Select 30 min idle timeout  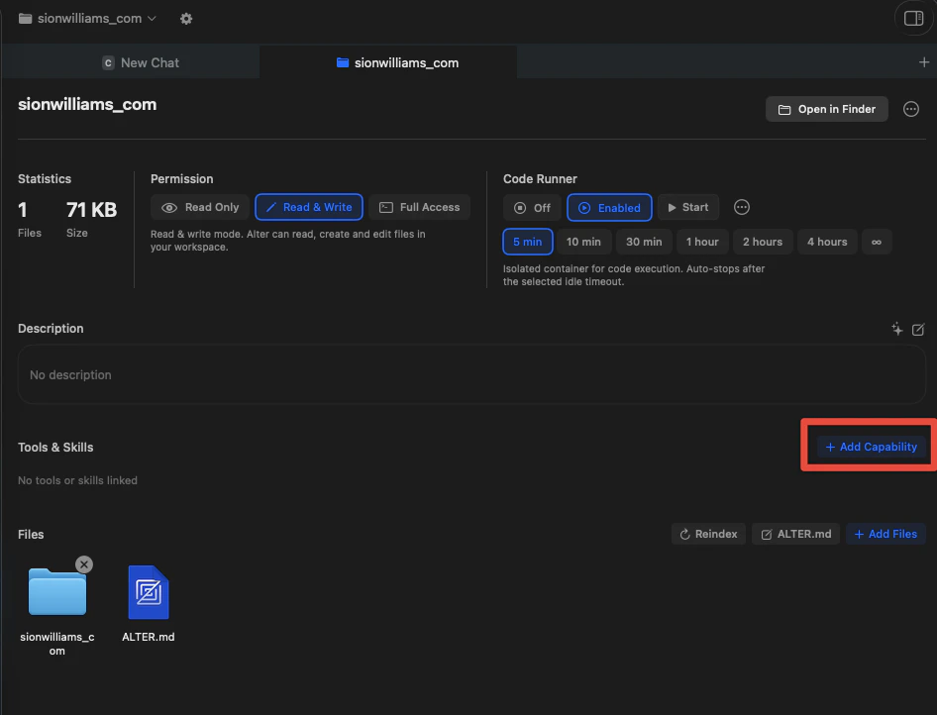tap(644, 242)
